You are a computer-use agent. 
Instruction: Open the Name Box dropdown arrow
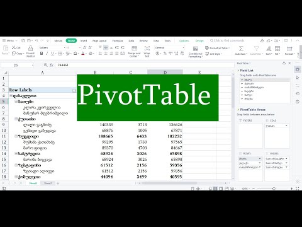click(32, 66)
